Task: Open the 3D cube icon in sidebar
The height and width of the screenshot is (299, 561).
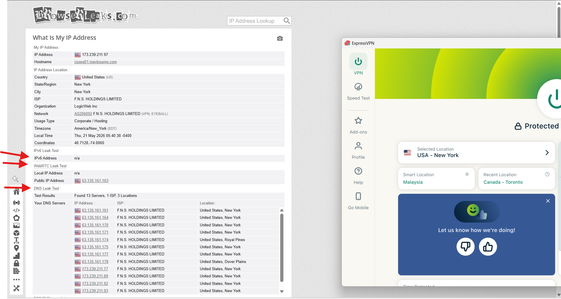Action: click(x=16, y=233)
